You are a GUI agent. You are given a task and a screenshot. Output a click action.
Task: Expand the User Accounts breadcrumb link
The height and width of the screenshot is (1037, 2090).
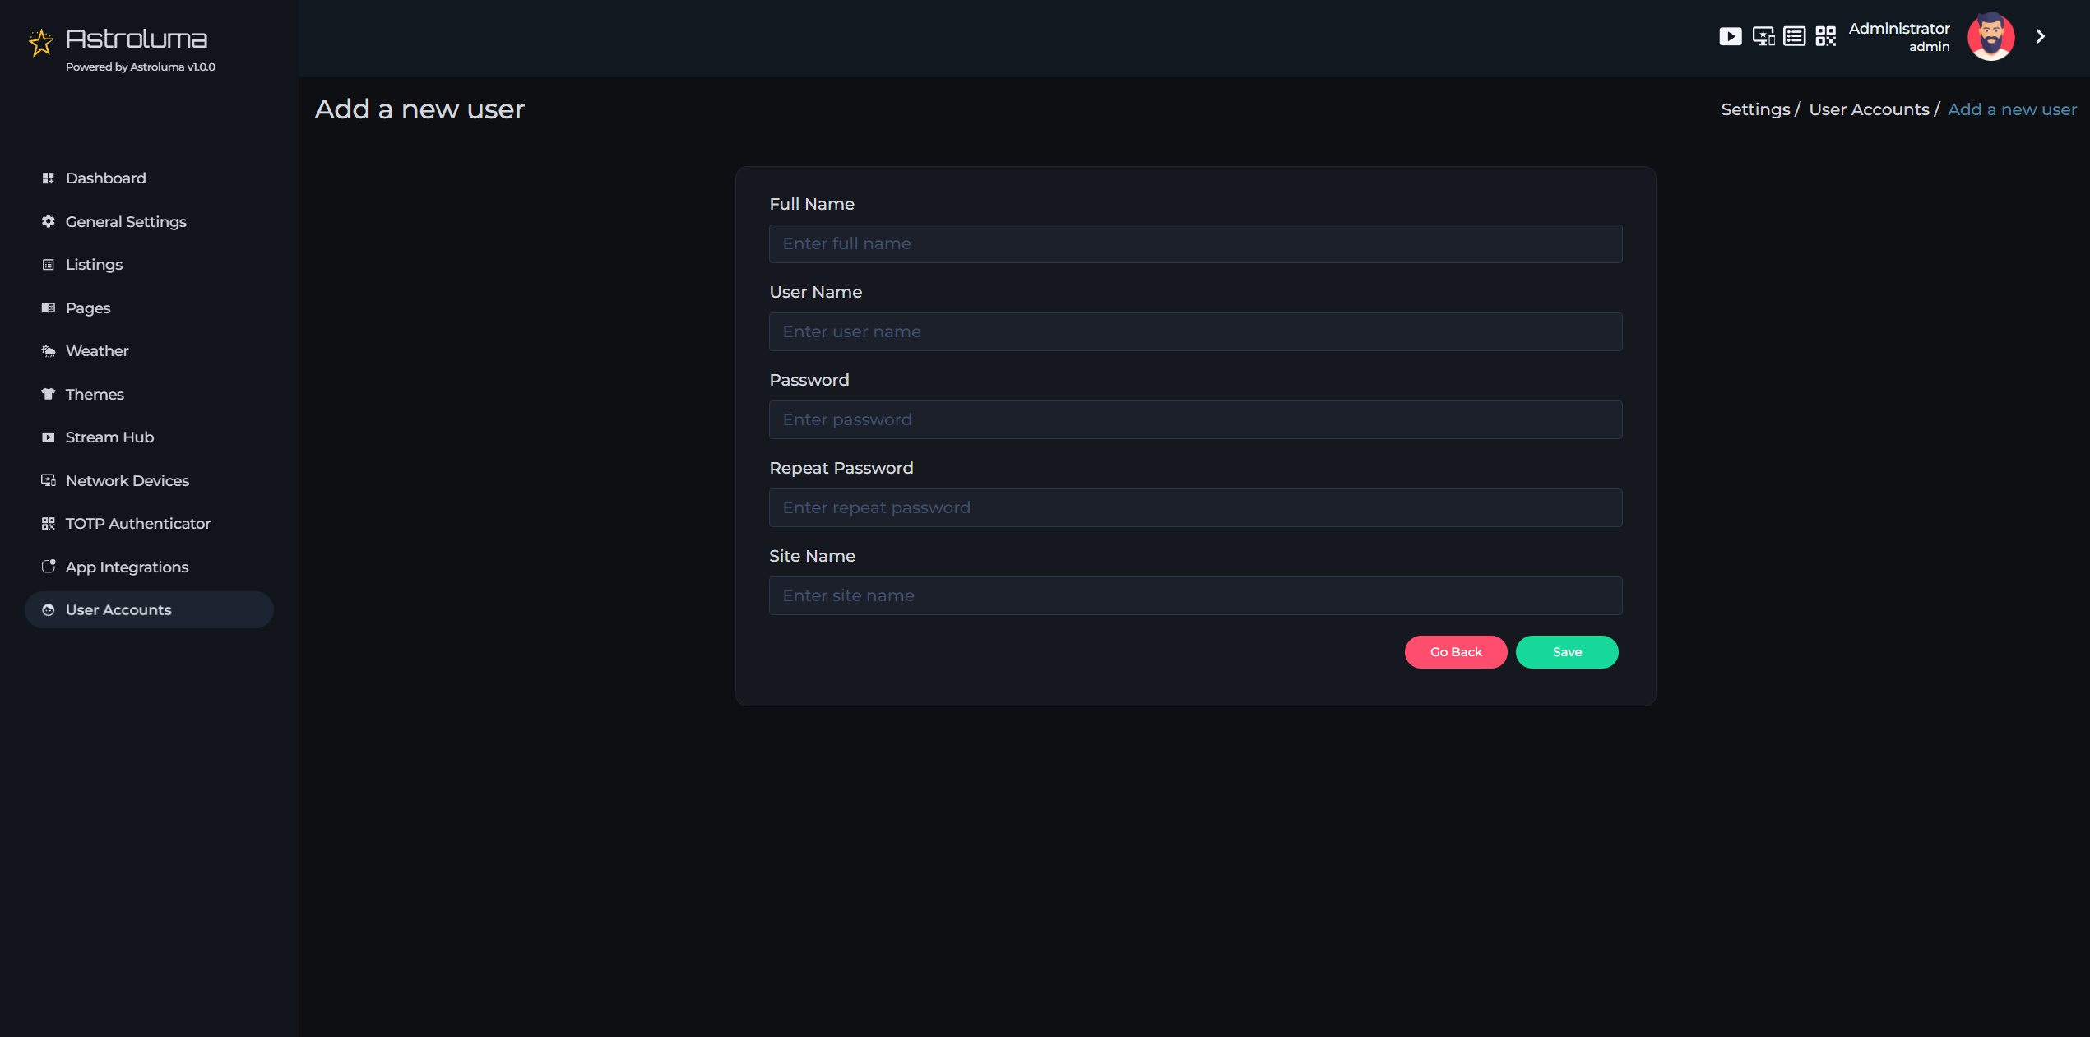tap(1869, 108)
